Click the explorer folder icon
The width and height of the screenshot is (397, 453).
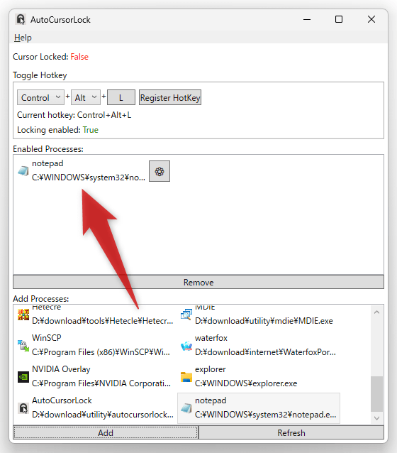(x=186, y=377)
